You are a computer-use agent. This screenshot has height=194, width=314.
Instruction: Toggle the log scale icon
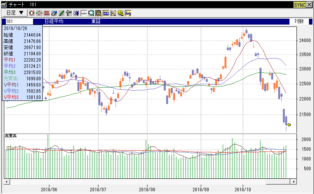click(x=128, y=13)
